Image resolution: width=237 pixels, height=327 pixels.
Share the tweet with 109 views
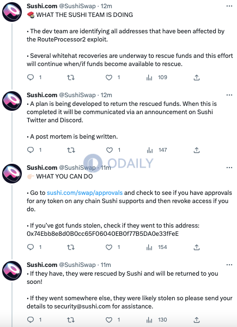pos(197,78)
